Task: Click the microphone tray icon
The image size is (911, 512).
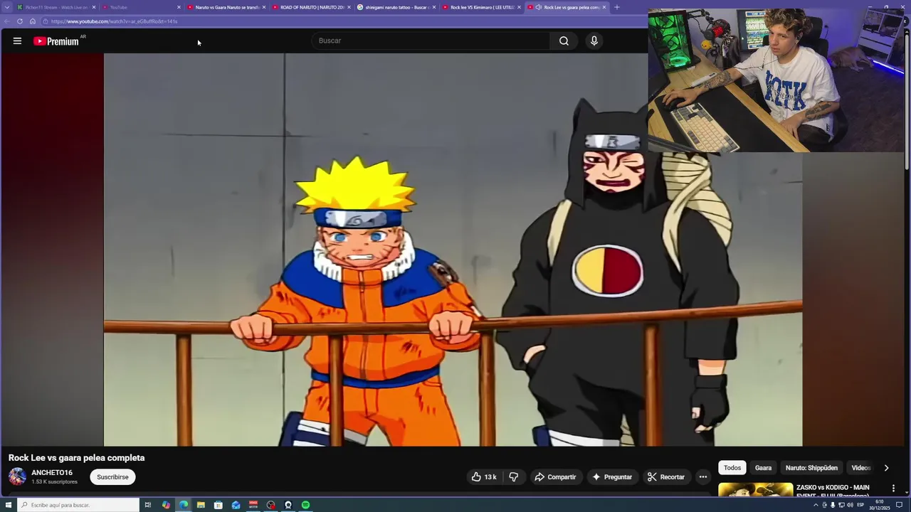Action: click(833, 505)
